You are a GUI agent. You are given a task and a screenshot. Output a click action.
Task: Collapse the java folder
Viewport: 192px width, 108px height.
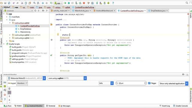pyautogui.click(x=7, y=20)
